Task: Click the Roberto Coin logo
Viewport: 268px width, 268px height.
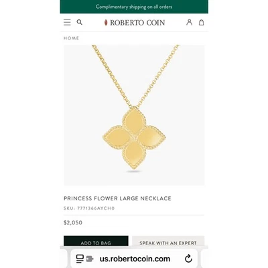Action: point(135,23)
